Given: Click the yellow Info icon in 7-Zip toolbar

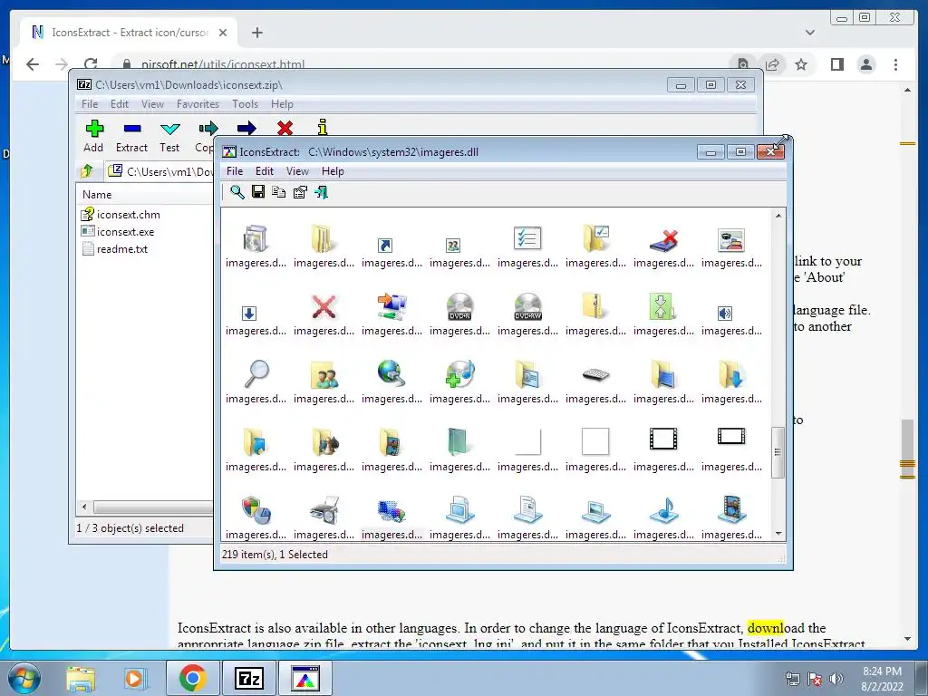Looking at the screenshot, I should click(322, 127).
